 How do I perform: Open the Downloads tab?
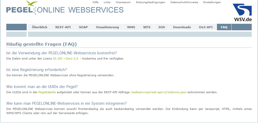coord(182,27)
